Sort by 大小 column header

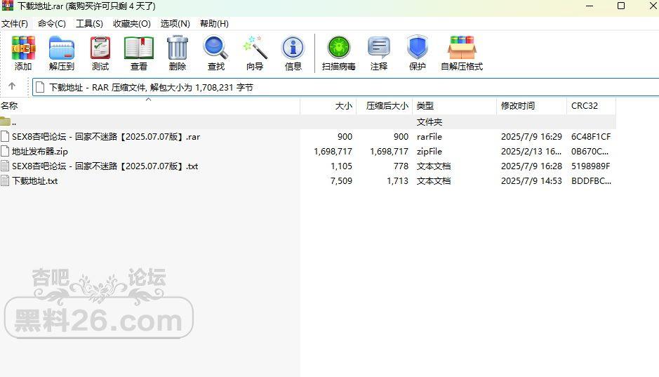click(x=328, y=105)
